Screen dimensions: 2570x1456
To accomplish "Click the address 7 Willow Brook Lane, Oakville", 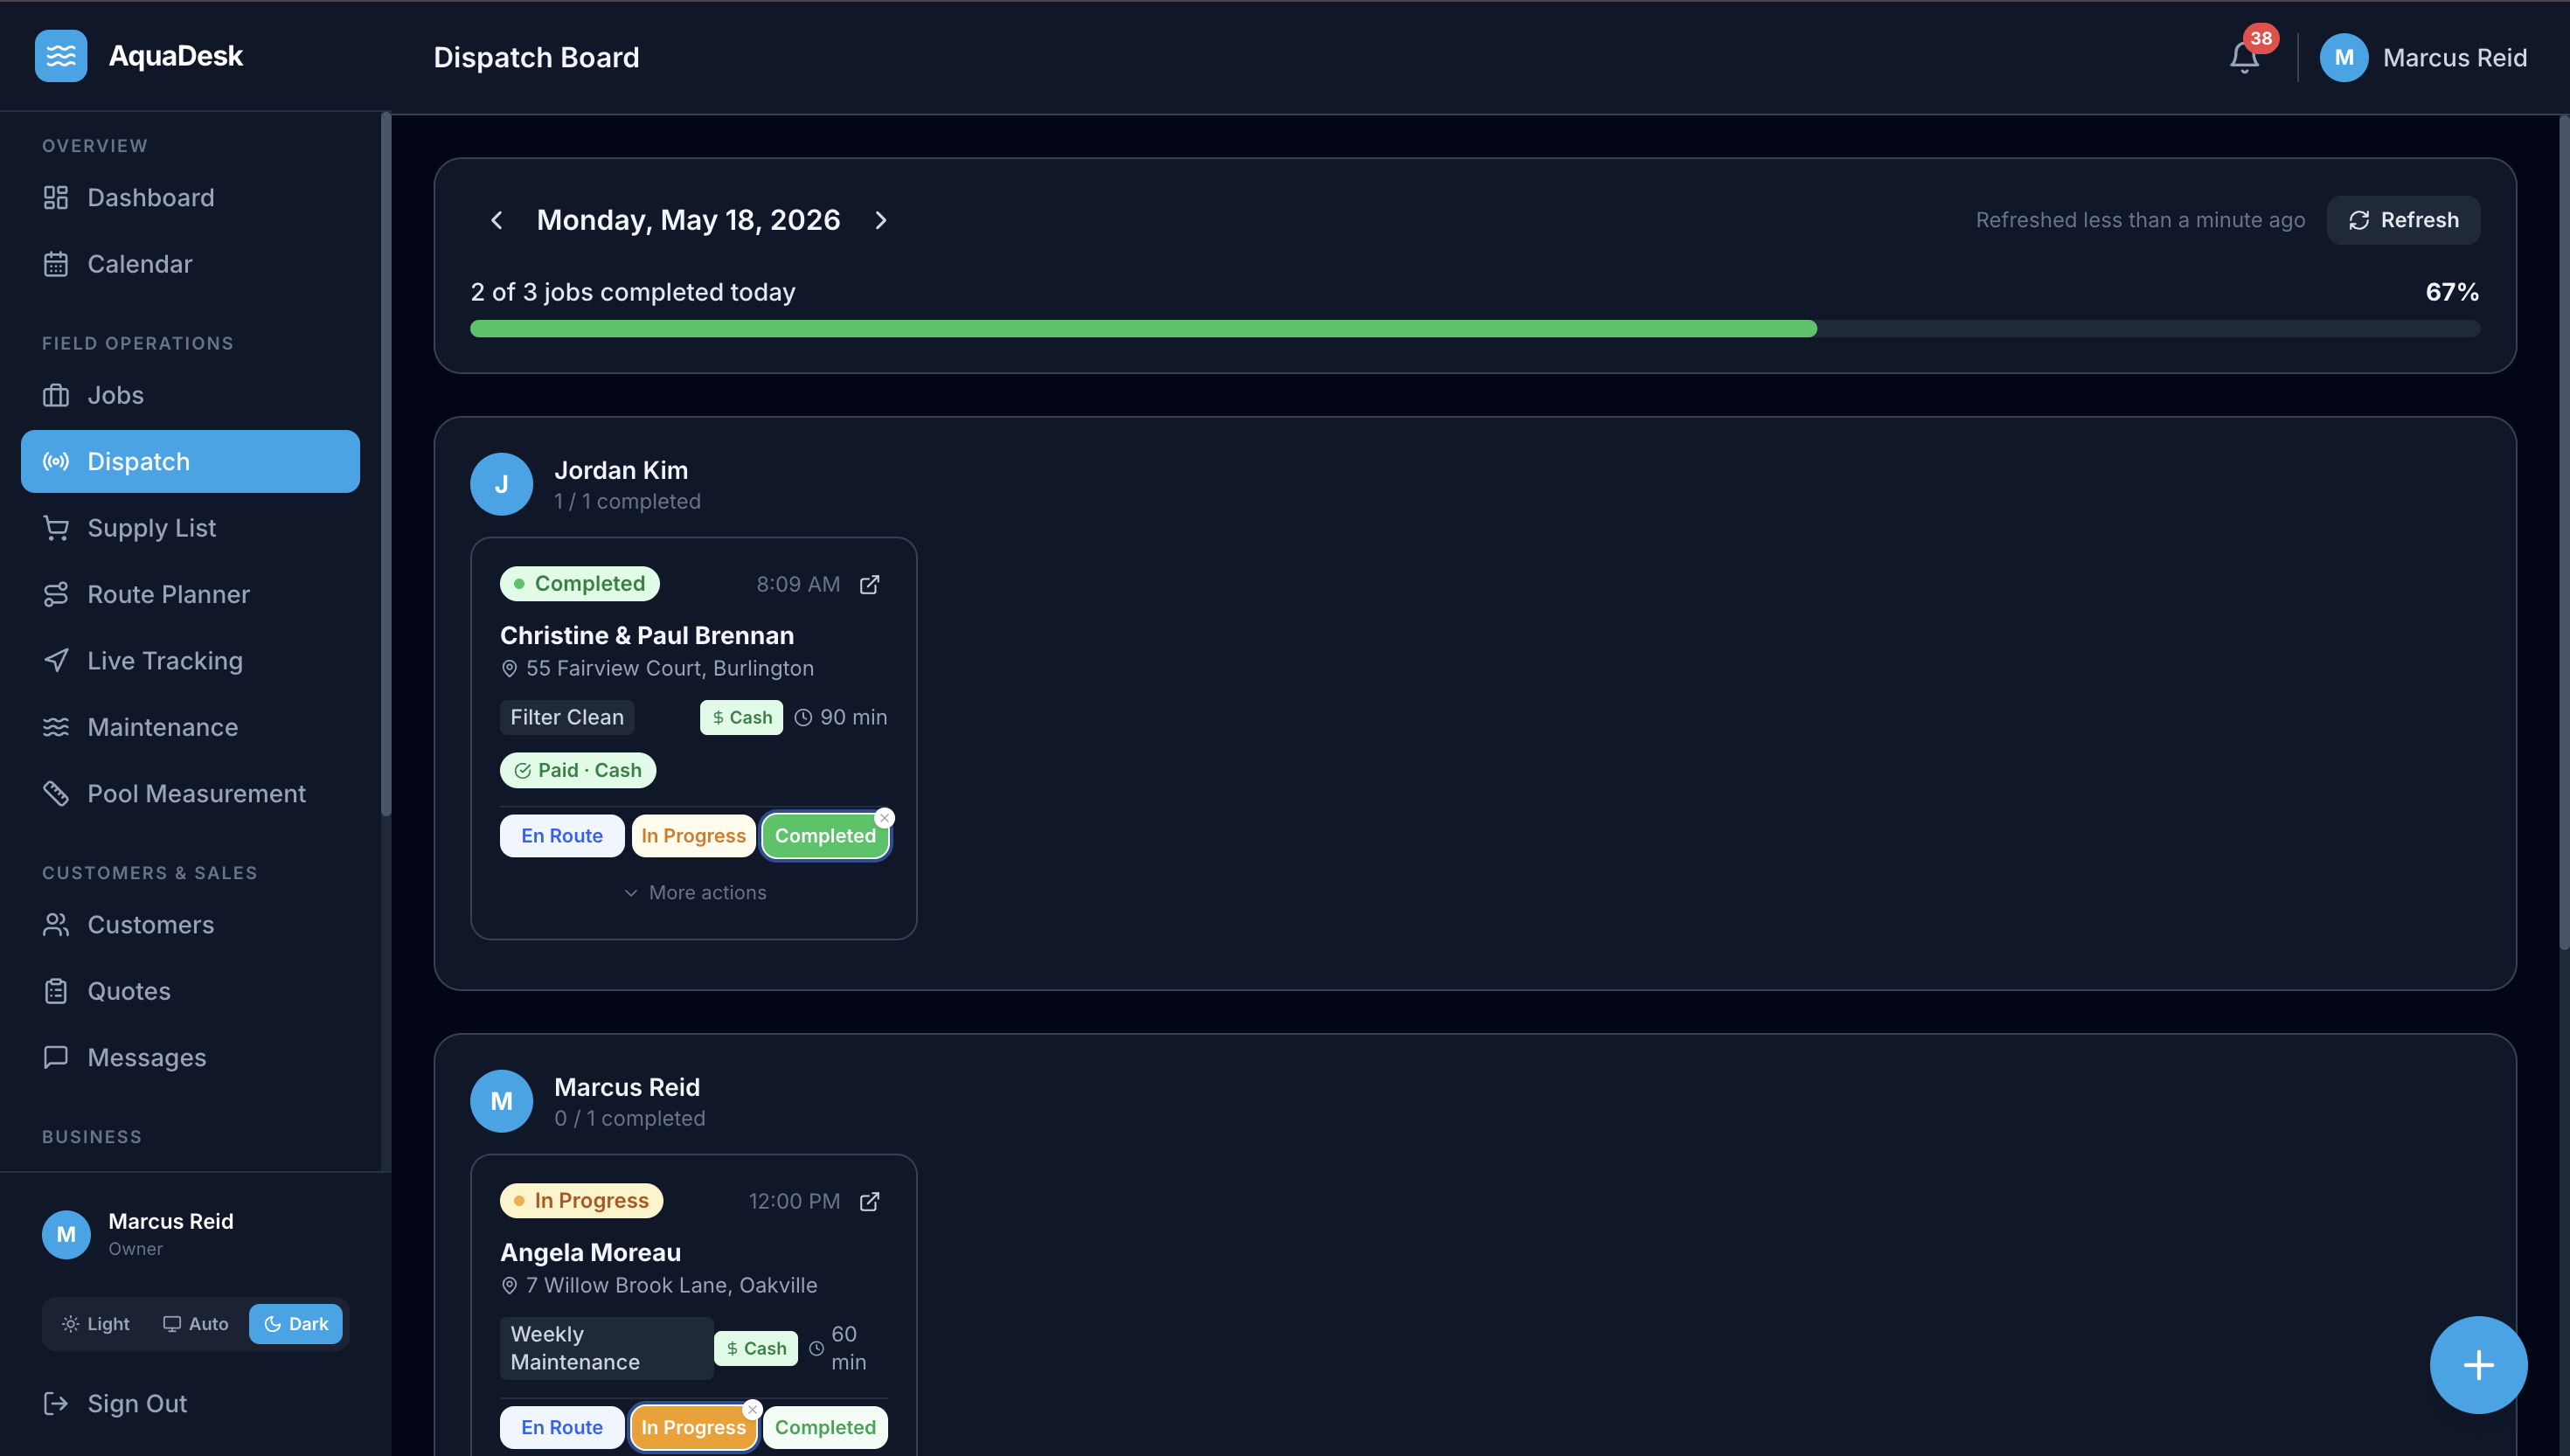I will click(672, 1285).
